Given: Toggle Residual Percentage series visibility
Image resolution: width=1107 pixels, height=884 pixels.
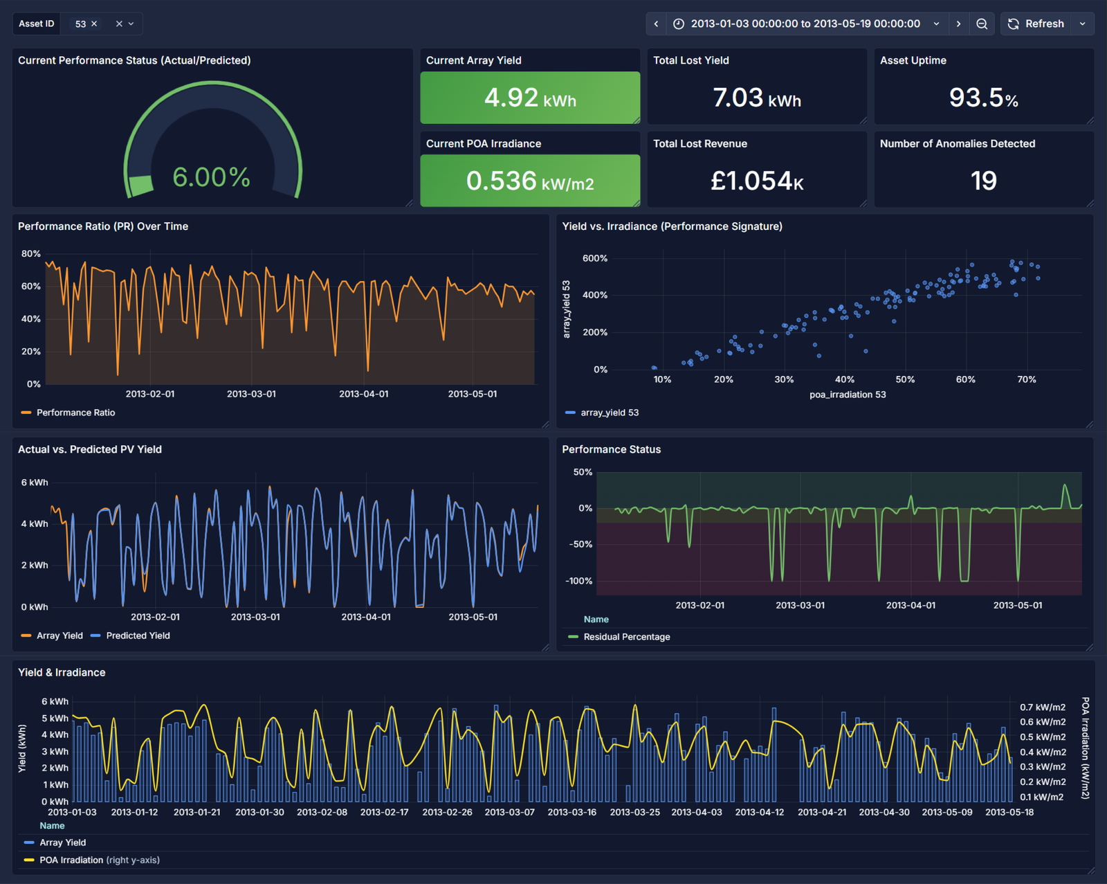Looking at the screenshot, I should click(626, 637).
